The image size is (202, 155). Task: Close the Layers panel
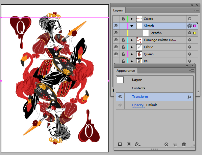pyautogui.click(x=197, y=5)
